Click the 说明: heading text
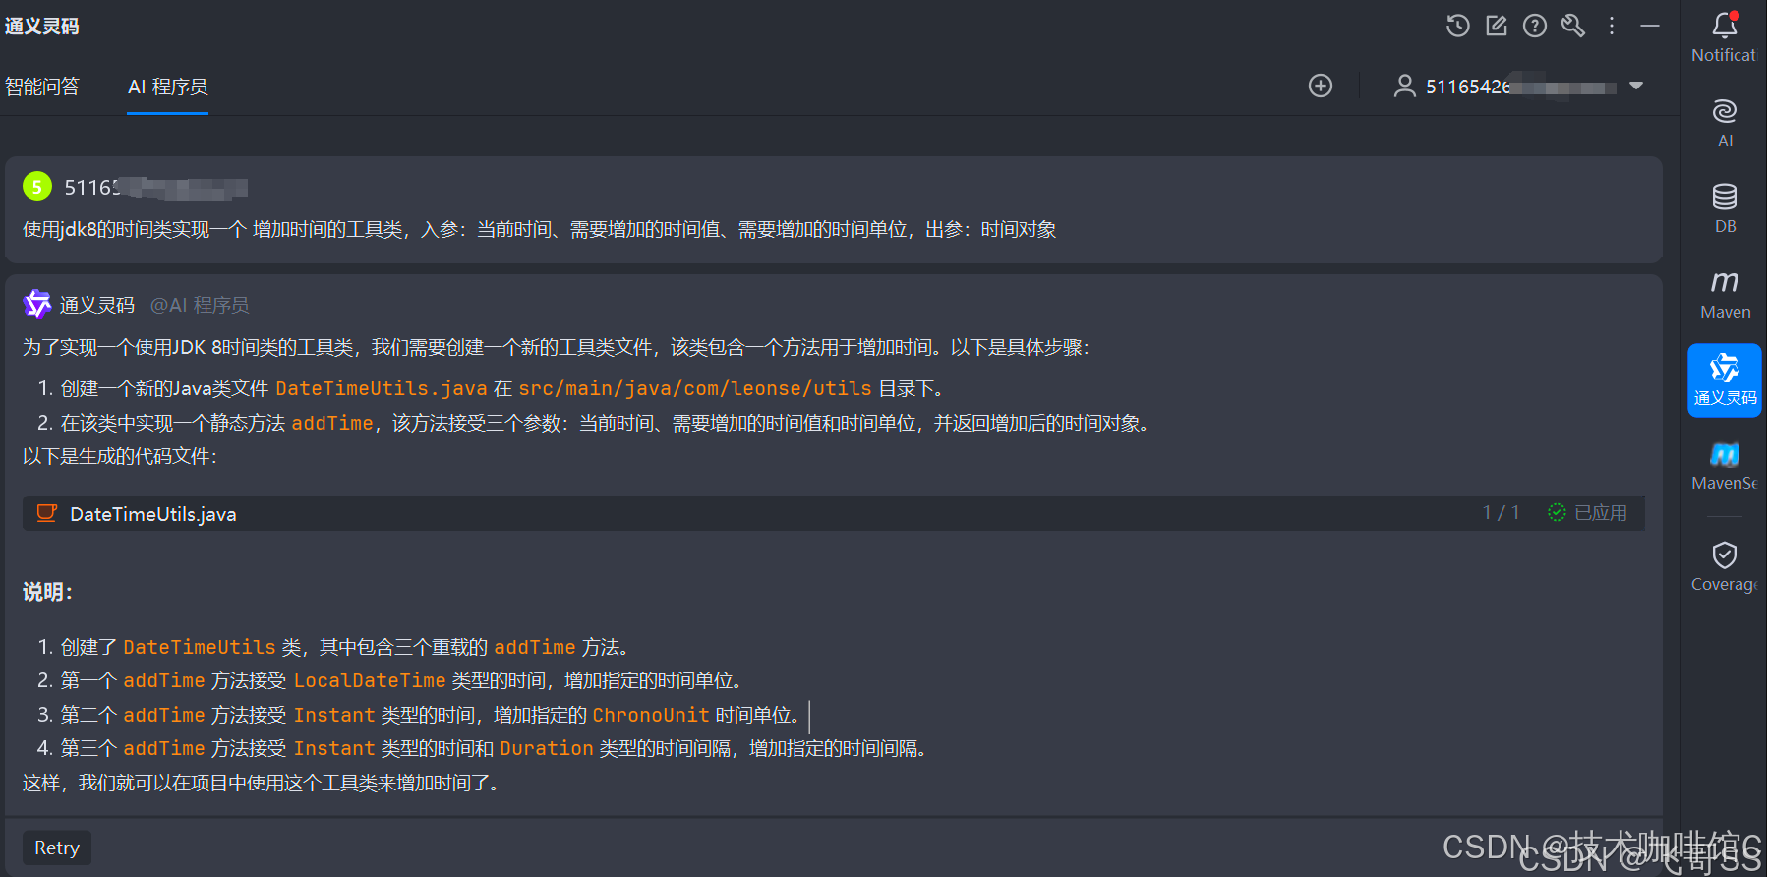Viewport: 1767px width, 877px height. (47, 592)
